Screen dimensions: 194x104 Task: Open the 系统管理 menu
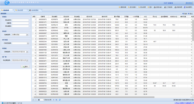click(x=189, y=7)
